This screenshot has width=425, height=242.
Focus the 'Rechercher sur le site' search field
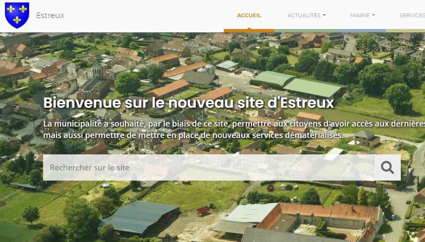point(209,167)
